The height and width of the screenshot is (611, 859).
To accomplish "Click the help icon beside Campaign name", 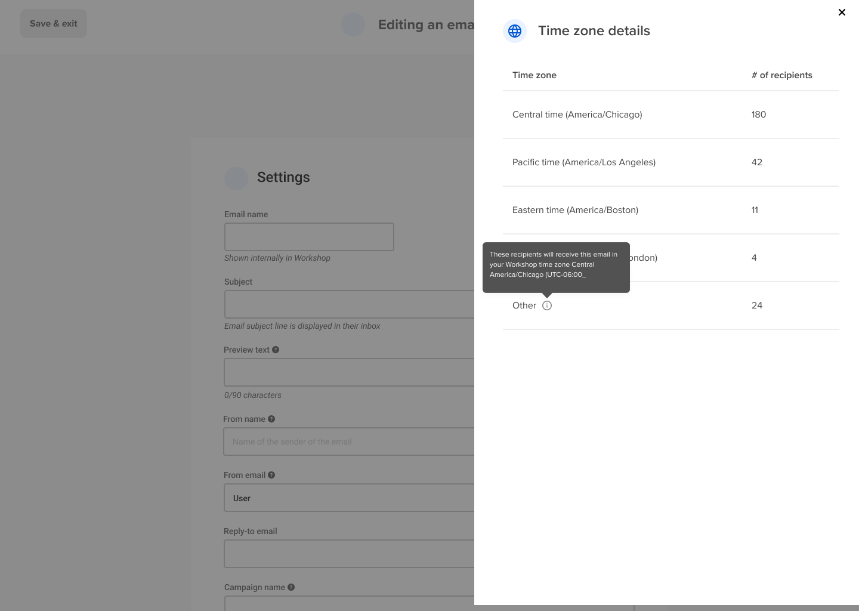I will (x=291, y=587).
